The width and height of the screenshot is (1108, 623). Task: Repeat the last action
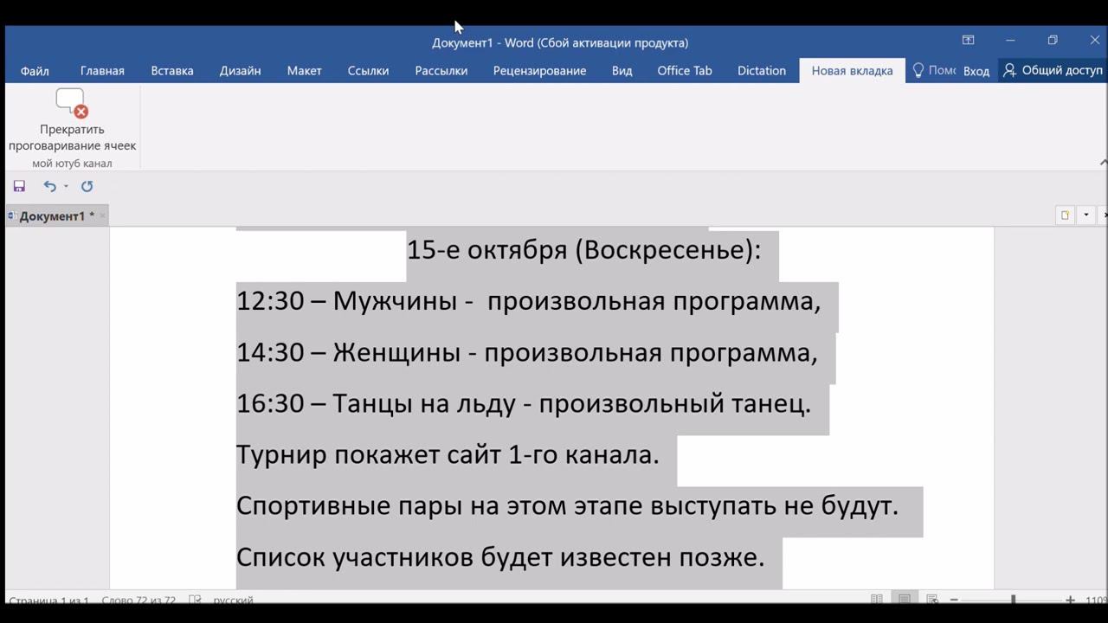click(x=87, y=186)
